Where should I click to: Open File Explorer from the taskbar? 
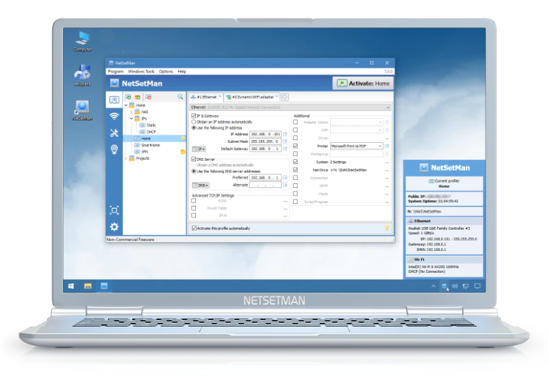pyautogui.click(x=88, y=286)
